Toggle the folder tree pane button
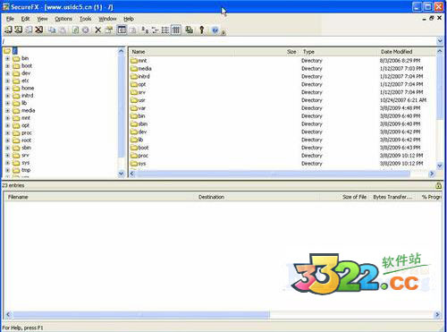The width and height of the screenshot is (447, 332). pos(122,30)
